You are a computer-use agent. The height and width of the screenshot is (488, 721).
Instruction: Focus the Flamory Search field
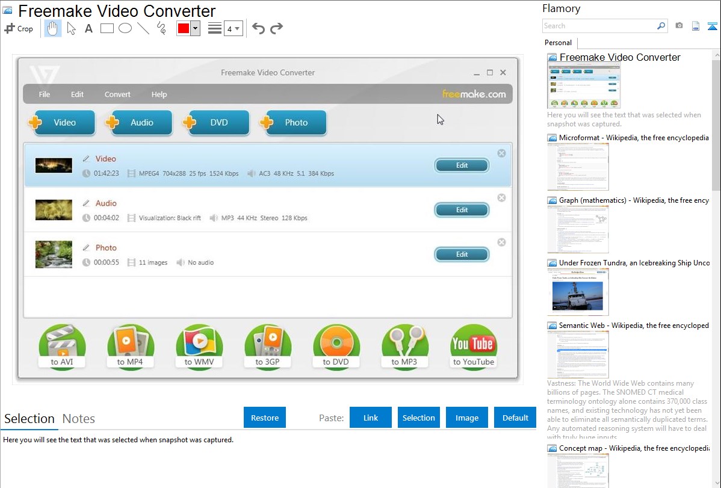click(x=599, y=26)
